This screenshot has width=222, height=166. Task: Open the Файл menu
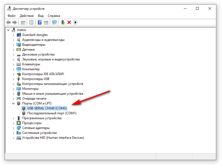[12, 16]
